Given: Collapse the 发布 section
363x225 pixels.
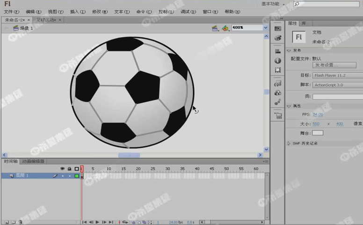Looking at the screenshot, I should [x=289, y=50].
